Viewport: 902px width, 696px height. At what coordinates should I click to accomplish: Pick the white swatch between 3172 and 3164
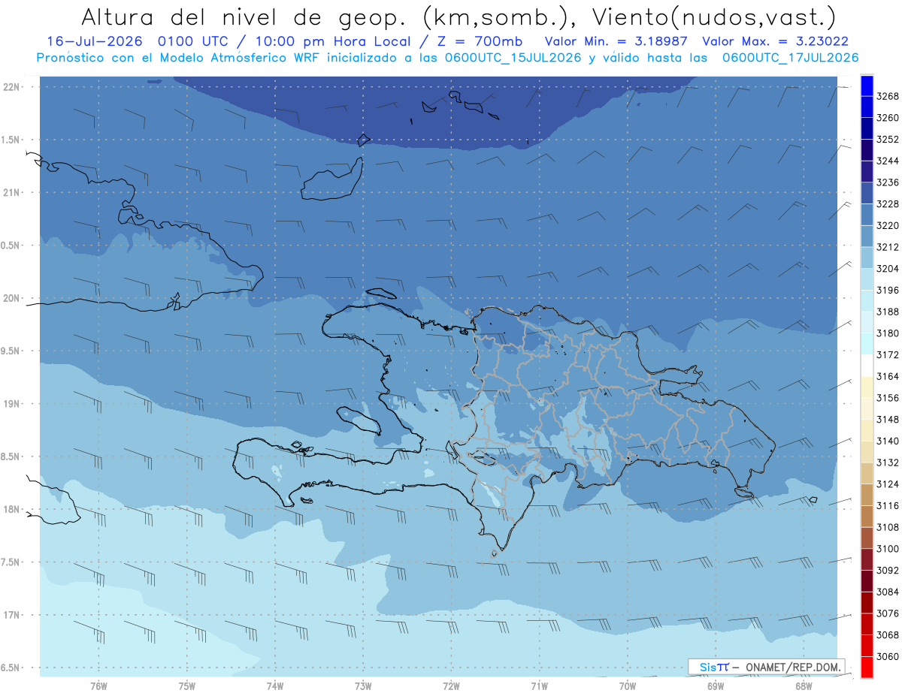[867, 366]
